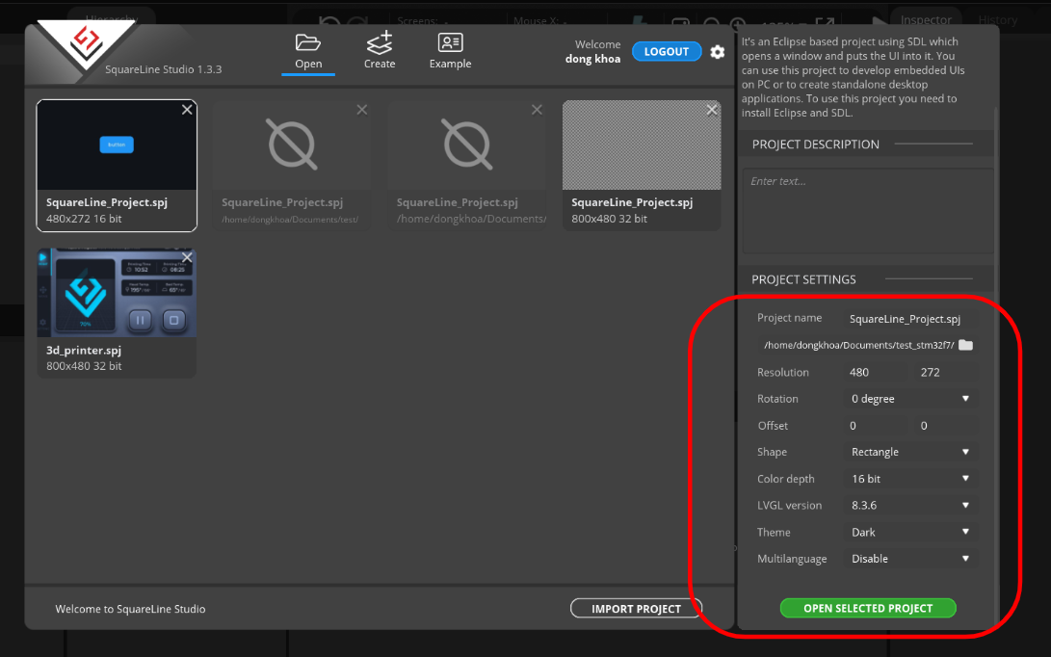The width and height of the screenshot is (1051, 657).
Task: Remove the 480x272 16 bit project card
Action: click(187, 109)
